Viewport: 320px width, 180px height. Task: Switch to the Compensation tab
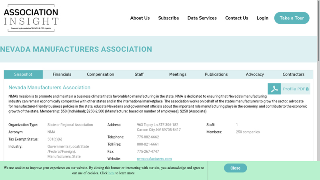[x=100, y=74]
